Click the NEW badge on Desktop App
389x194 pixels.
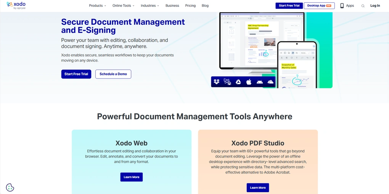(x=329, y=6)
